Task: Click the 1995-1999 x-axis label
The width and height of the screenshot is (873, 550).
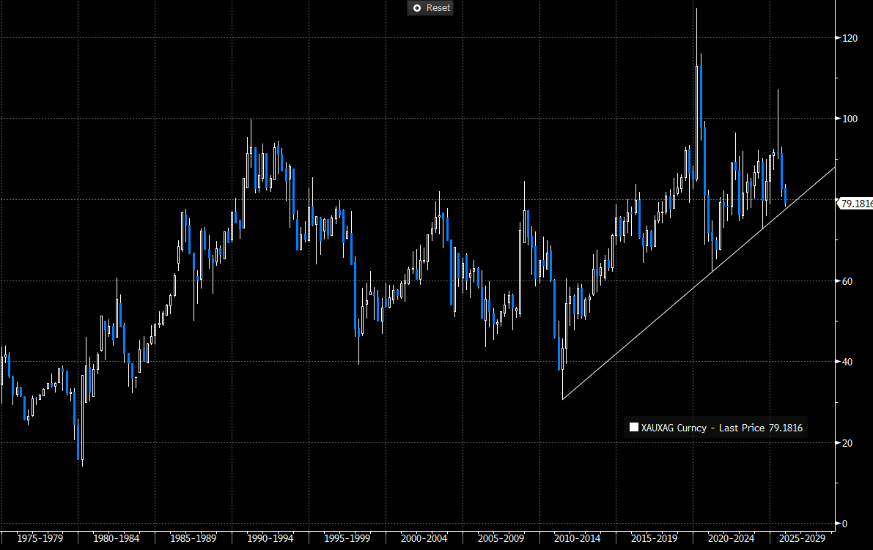Action: (347, 538)
